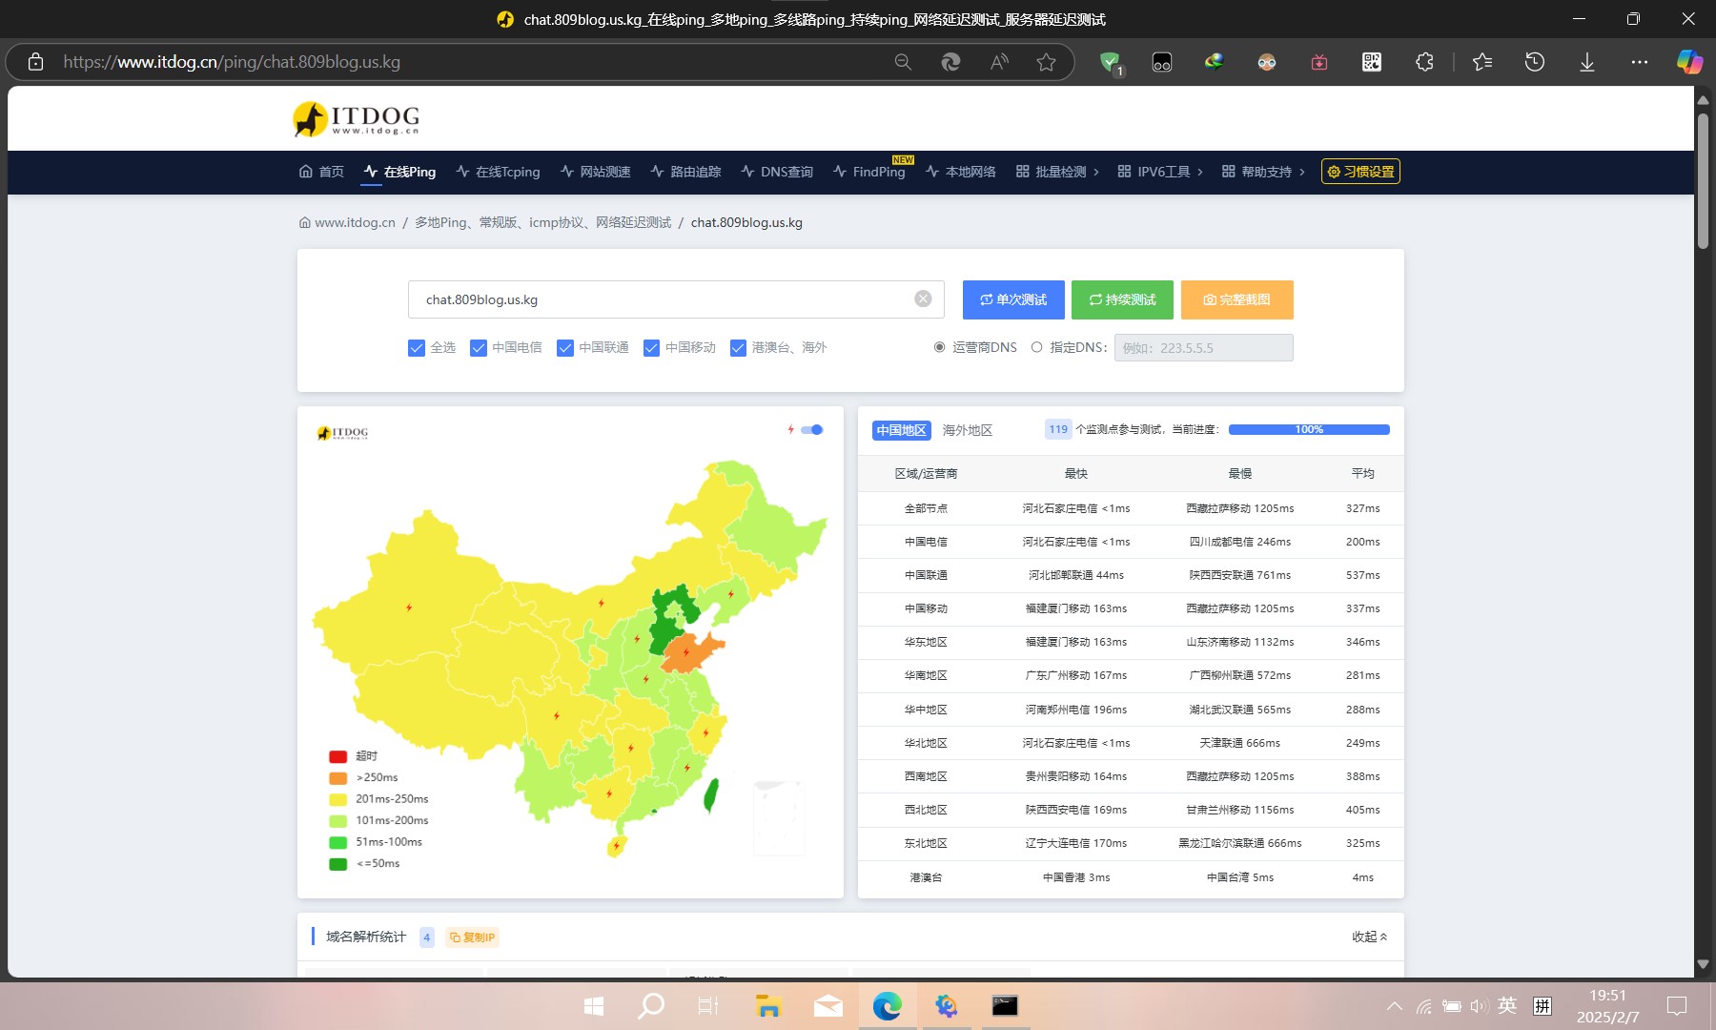Image resolution: width=1716 pixels, height=1030 pixels.
Task: Expand the IPV6工具 dropdown menu
Action: (x=1160, y=172)
